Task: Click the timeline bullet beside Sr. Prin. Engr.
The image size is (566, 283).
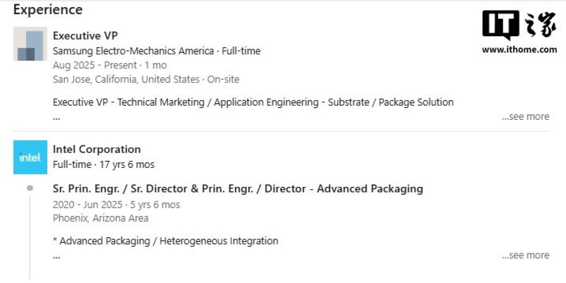Action: click(x=30, y=188)
